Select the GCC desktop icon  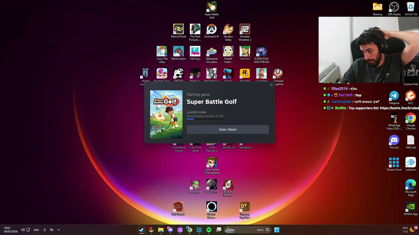(x=410, y=98)
